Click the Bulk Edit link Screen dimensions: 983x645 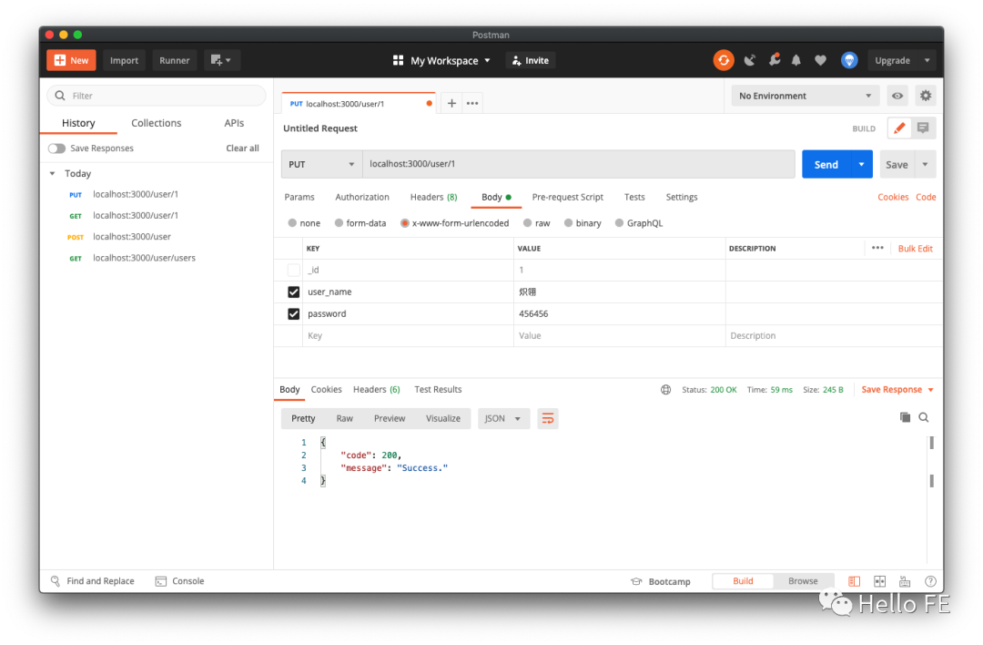coord(915,248)
